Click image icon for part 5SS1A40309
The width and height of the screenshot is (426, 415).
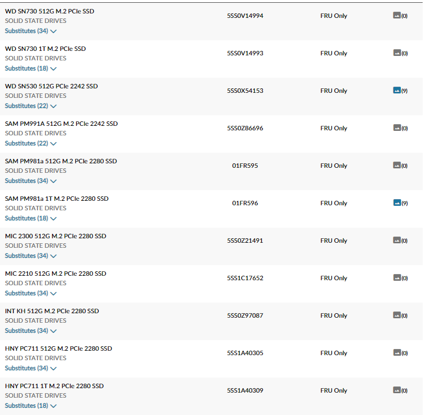point(397,390)
